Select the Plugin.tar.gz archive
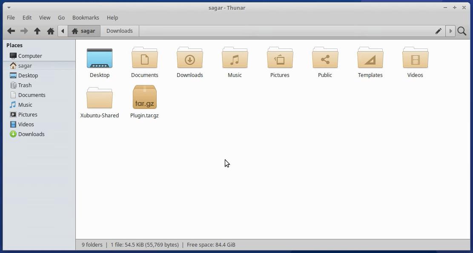The width and height of the screenshot is (473, 253). pos(144,97)
